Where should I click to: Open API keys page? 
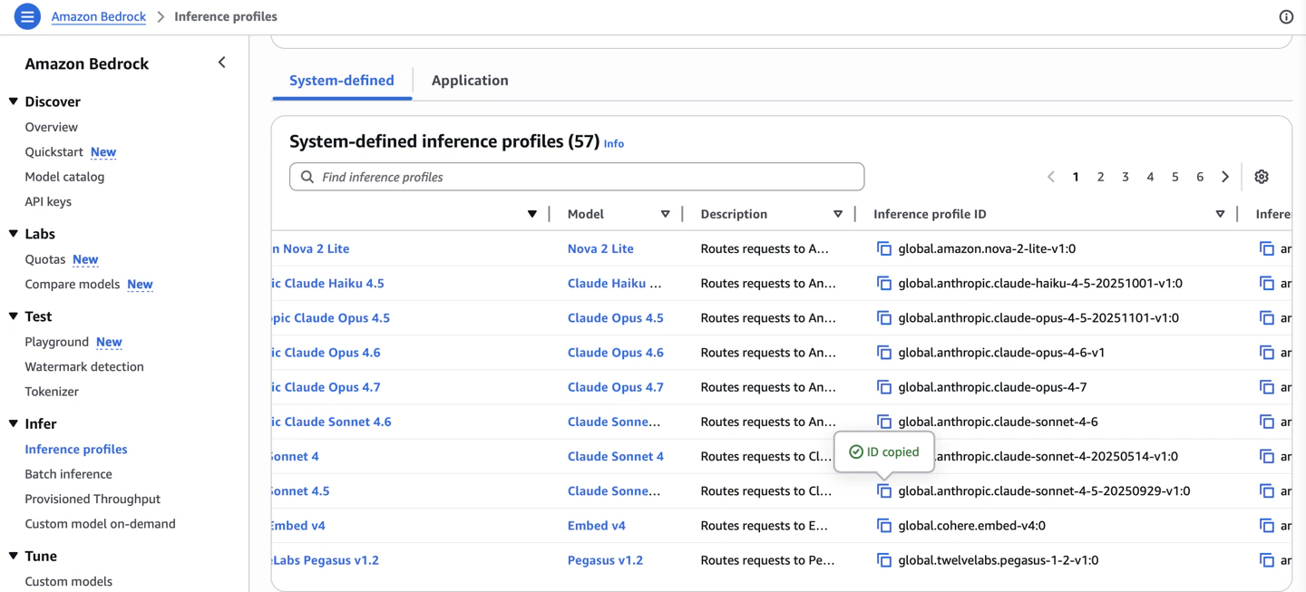[x=48, y=201]
